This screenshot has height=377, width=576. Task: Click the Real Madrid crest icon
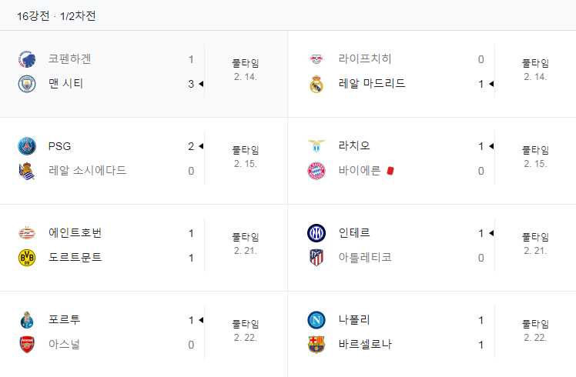316,84
